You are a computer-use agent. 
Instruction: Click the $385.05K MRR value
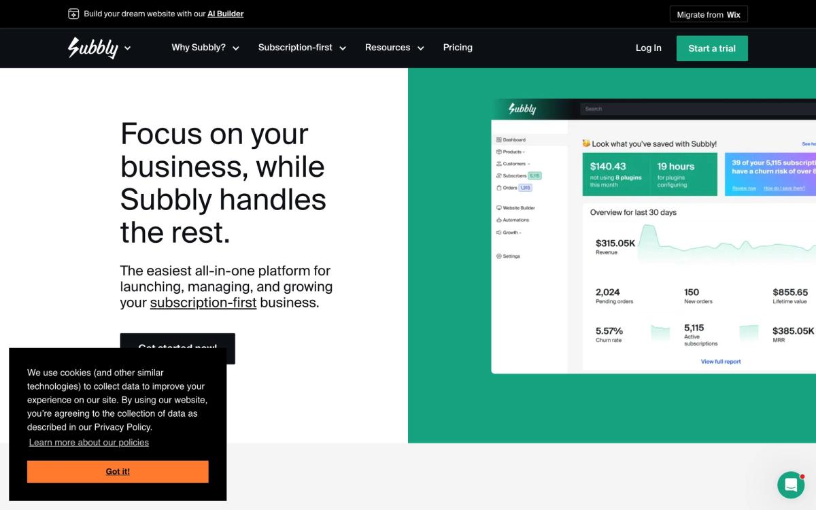[x=793, y=331]
